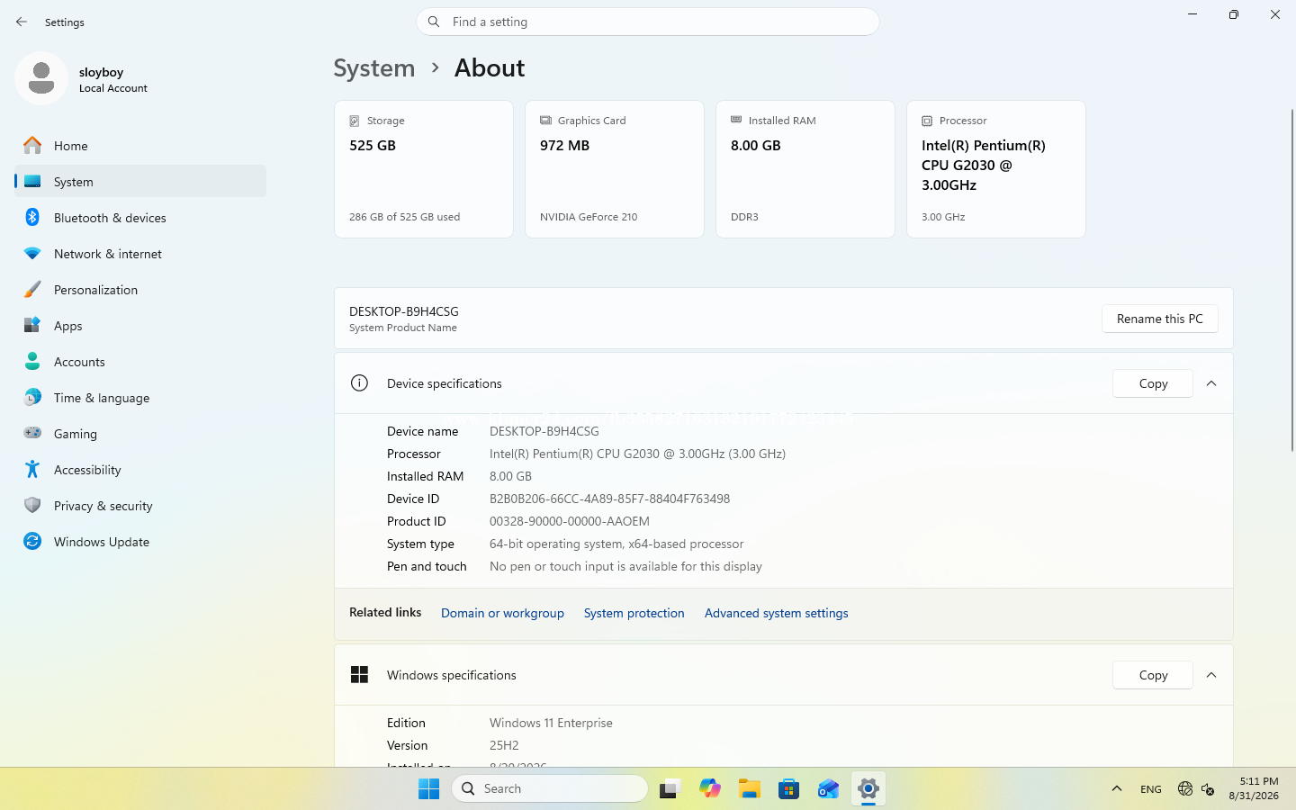Open Microsoft Store from the taskbar
The width and height of the screenshot is (1296, 810).
pyautogui.click(x=789, y=788)
